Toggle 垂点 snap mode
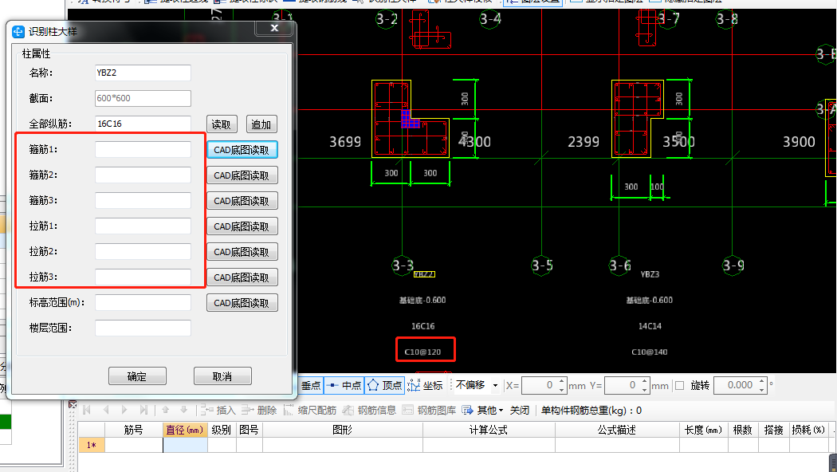The image size is (837, 472). click(311, 386)
